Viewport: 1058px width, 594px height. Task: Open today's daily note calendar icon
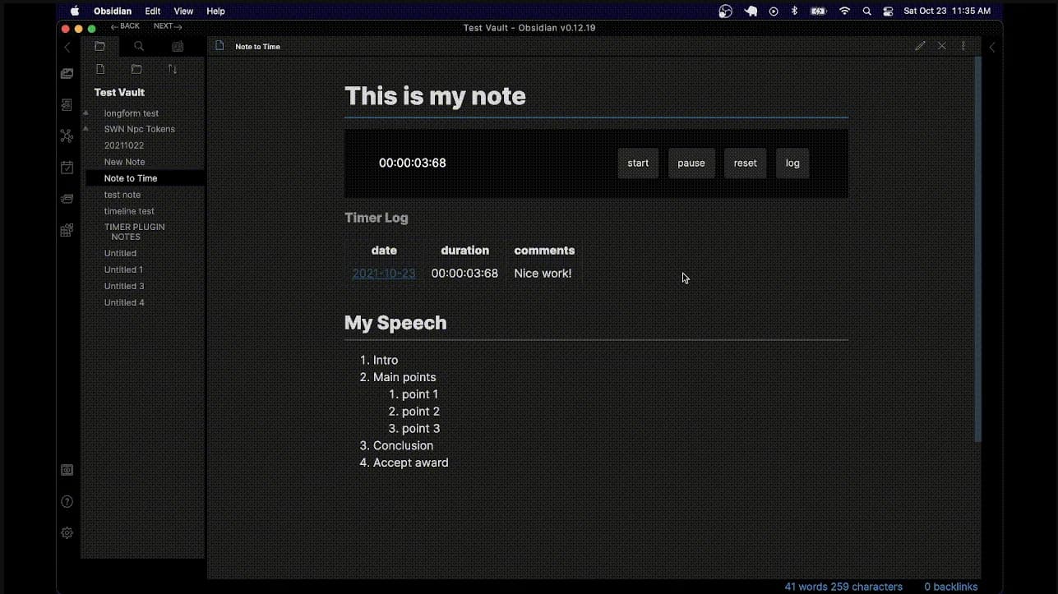tap(67, 168)
